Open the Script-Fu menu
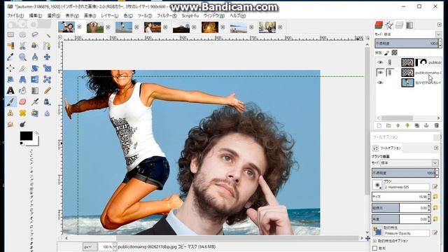The width and height of the screenshot is (448, 252). 190,15
